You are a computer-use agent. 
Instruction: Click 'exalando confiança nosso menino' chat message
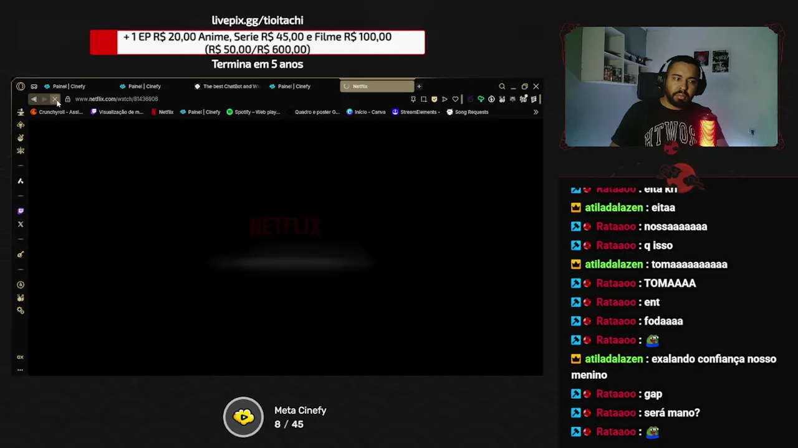click(x=674, y=367)
